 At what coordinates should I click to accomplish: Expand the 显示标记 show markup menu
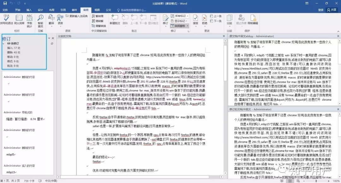point(179,21)
